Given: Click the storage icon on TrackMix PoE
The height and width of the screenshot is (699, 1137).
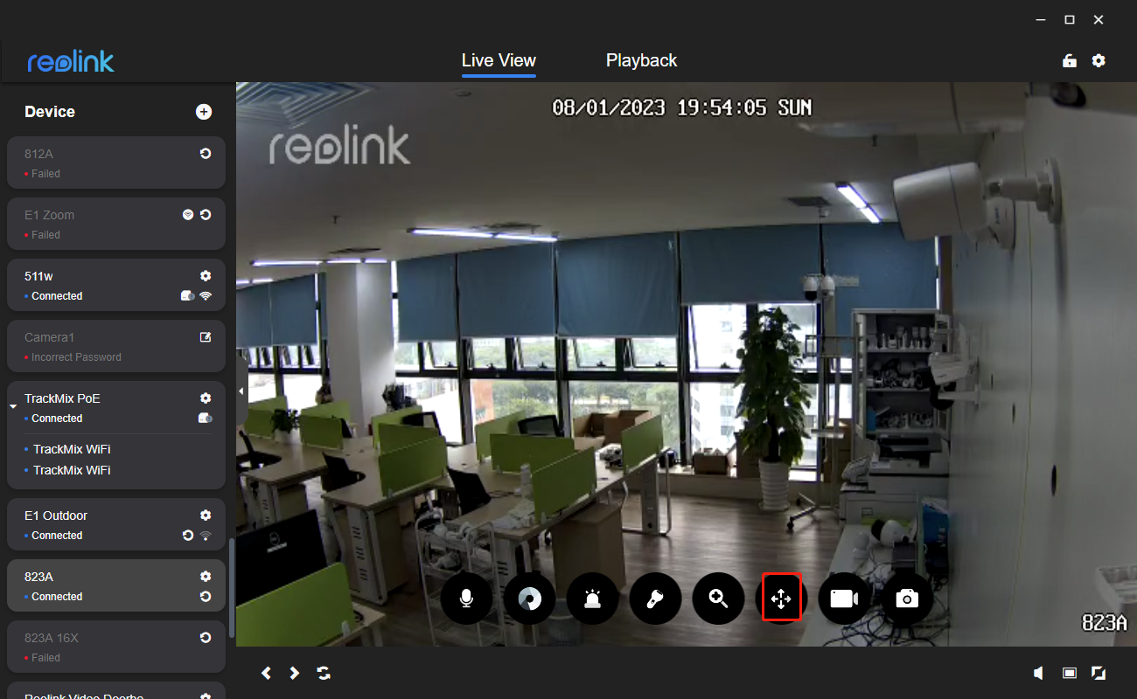Looking at the screenshot, I should (206, 419).
